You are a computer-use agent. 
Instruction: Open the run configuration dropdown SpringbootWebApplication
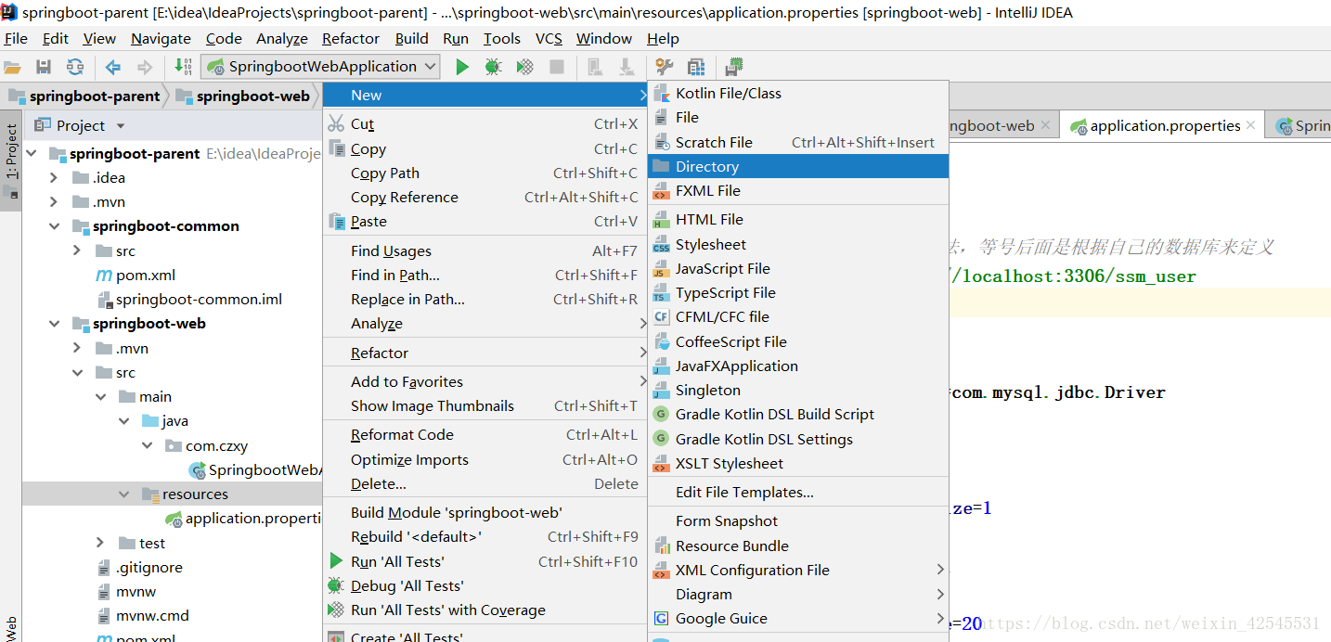(x=320, y=67)
